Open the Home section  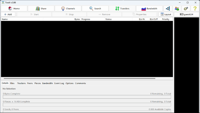[14, 8]
